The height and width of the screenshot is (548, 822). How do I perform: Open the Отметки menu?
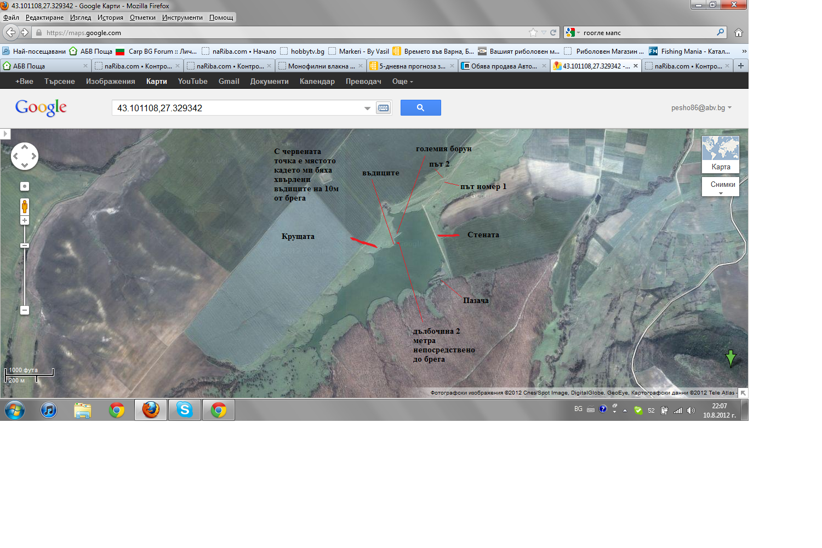click(x=142, y=18)
